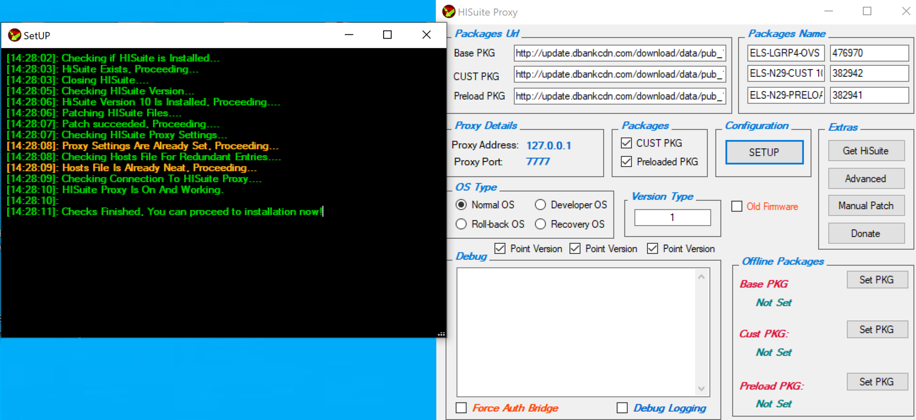Click the SetUP window app icon
The height and width of the screenshot is (420, 916).
[15, 35]
